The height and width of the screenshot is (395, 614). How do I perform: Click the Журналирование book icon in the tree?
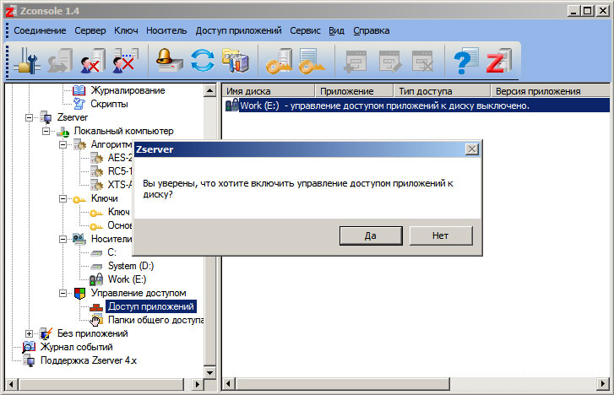(x=79, y=90)
